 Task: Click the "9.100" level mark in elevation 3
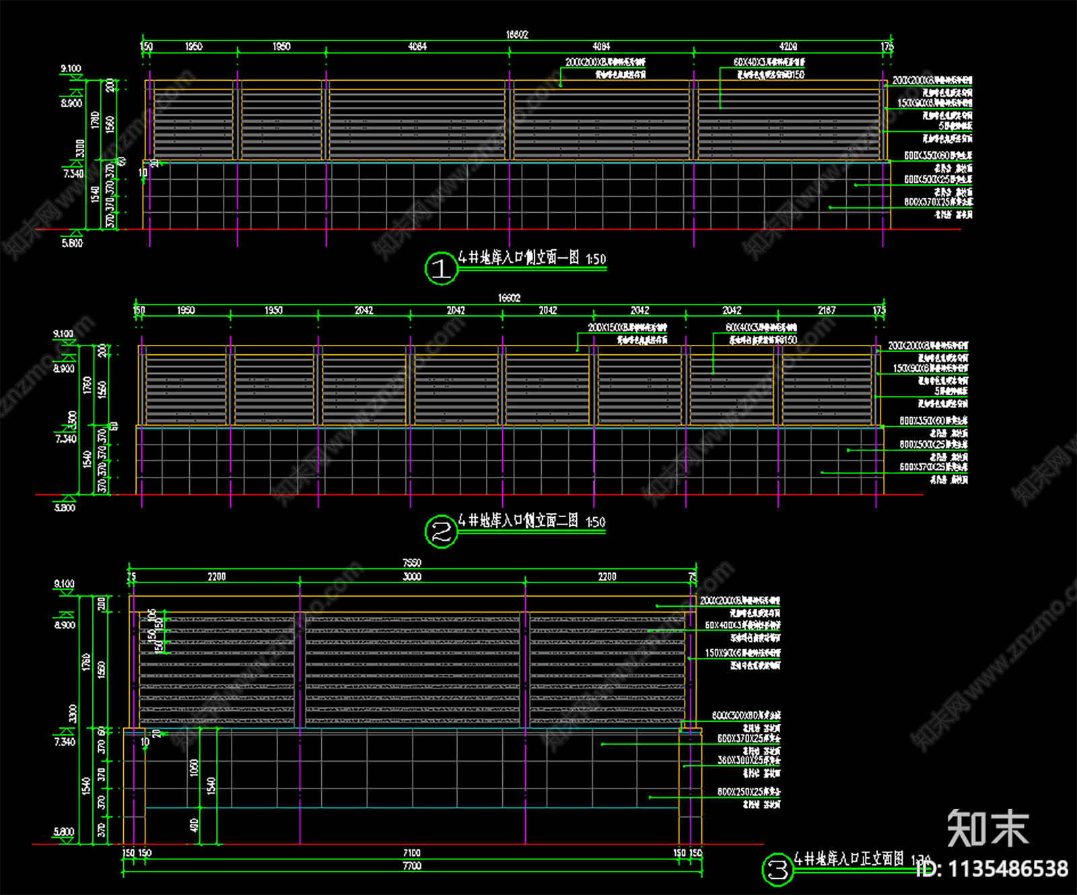coord(64,585)
